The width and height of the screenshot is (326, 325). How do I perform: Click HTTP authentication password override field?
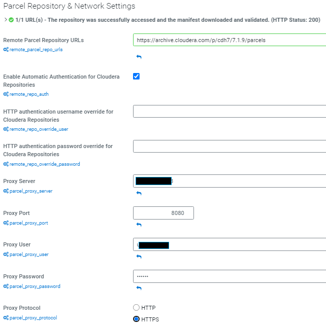[x=230, y=147]
